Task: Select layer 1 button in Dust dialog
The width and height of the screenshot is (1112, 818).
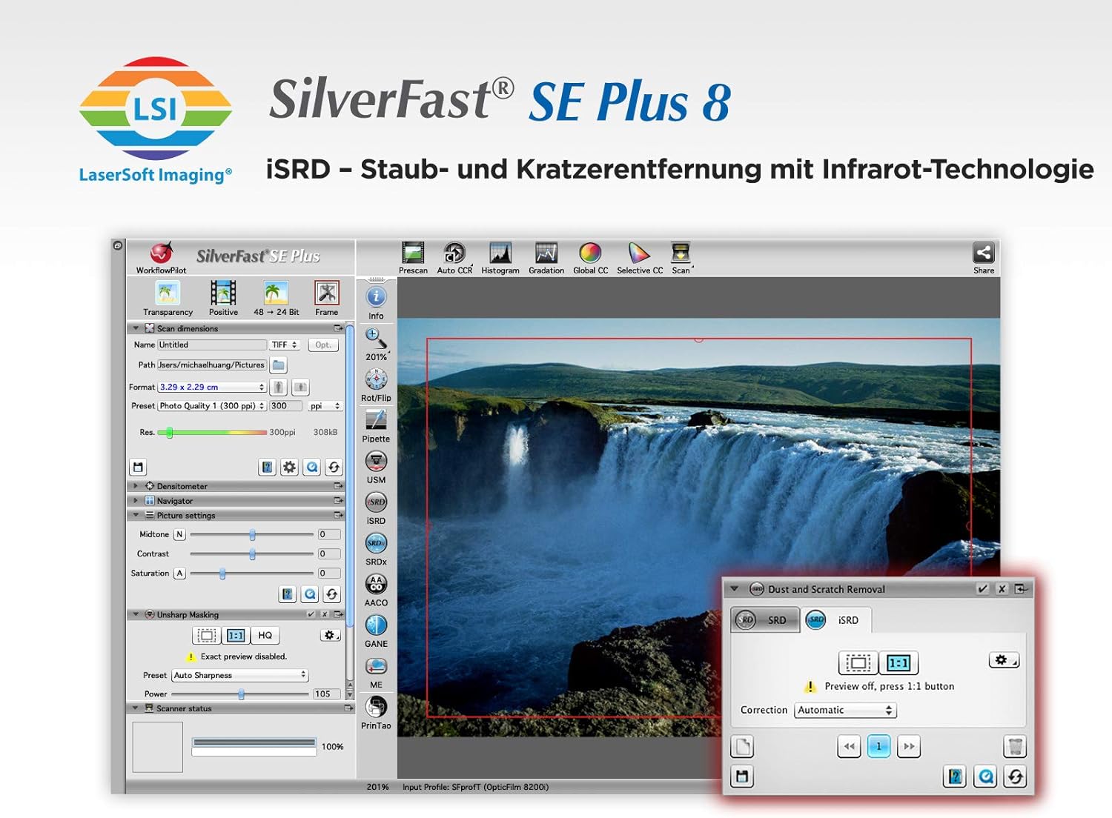Action: coord(878,746)
